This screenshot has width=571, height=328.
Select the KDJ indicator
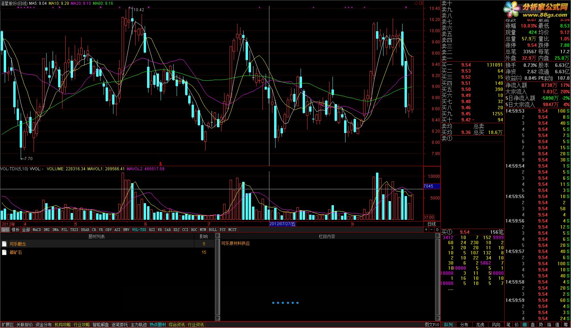click(x=177, y=230)
